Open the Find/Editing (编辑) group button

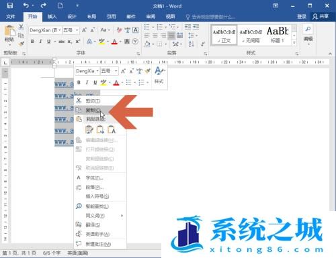[x=308, y=34]
